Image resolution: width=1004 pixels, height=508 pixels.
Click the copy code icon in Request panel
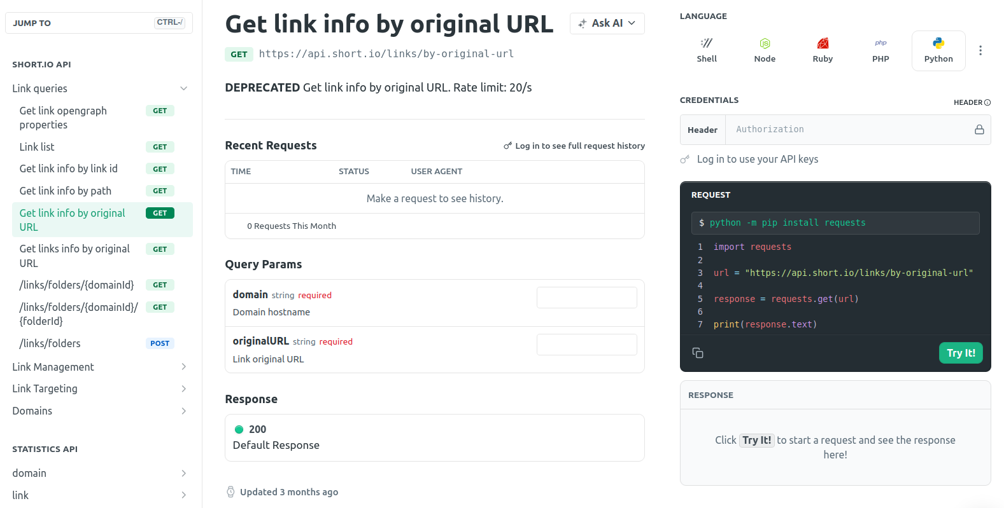(x=698, y=353)
